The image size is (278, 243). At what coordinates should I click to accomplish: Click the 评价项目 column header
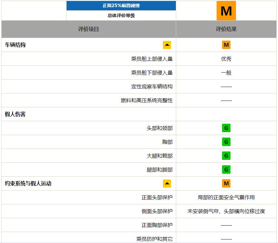point(89,29)
